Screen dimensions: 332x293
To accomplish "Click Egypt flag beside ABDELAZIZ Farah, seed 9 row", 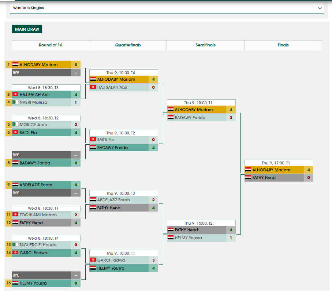I will (x=15, y=184).
